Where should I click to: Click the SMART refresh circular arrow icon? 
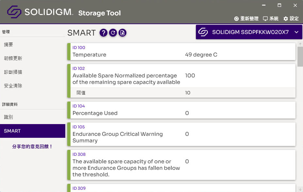click(113, 33)
